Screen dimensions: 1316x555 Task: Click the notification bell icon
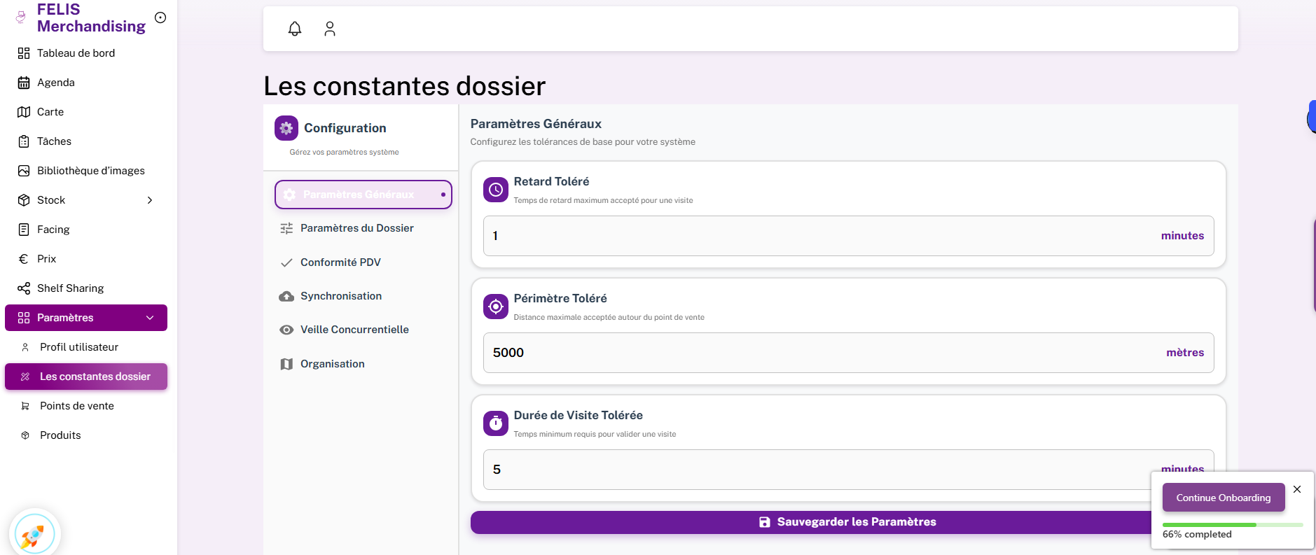295,29
